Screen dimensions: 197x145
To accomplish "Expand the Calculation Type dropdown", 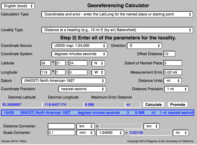I will (x=117, y=14).
